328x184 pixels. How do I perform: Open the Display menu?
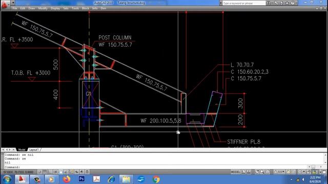55,8
